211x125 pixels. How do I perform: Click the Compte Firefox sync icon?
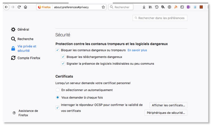coord(13,58)
